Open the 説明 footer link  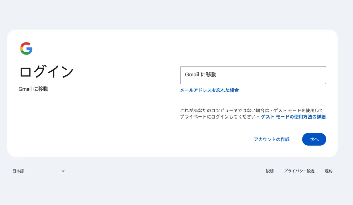tap(270, 171)
